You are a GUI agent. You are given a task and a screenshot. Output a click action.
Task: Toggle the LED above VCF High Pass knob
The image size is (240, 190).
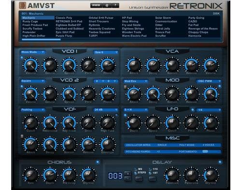tap(116, 115)
